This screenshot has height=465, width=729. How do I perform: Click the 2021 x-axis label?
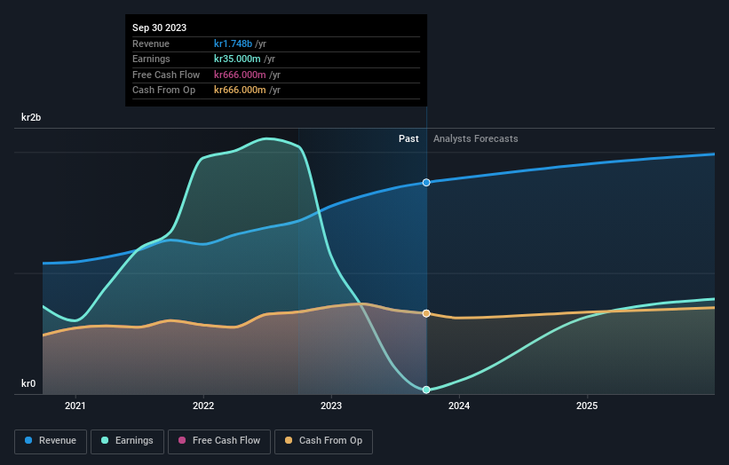(x=75, y=406)
